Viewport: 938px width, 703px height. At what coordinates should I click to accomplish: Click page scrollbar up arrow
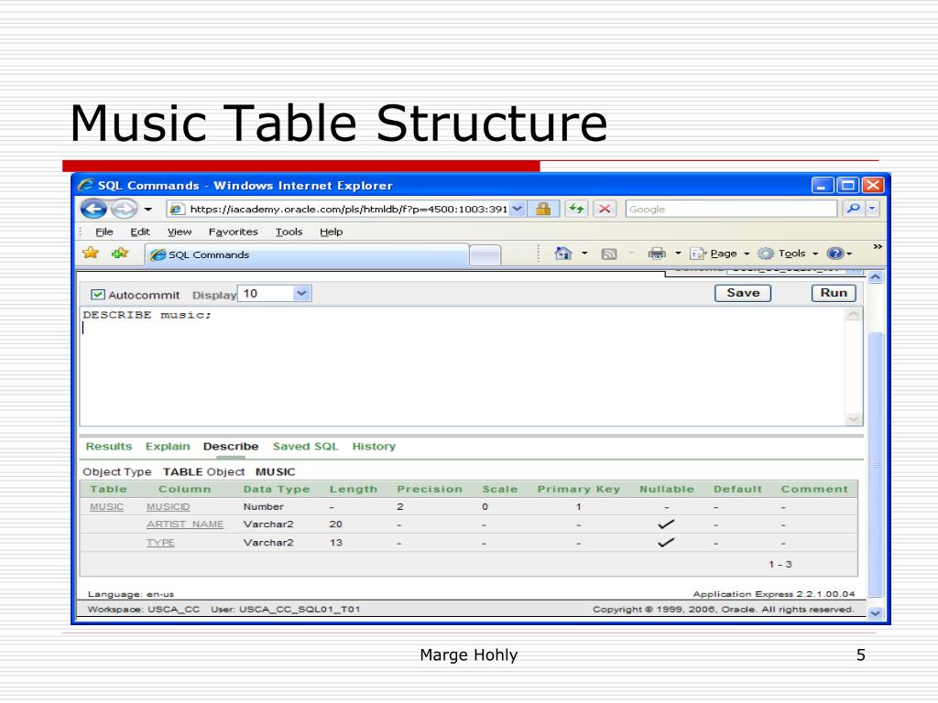pyautogui.click(x=876, y=277)
